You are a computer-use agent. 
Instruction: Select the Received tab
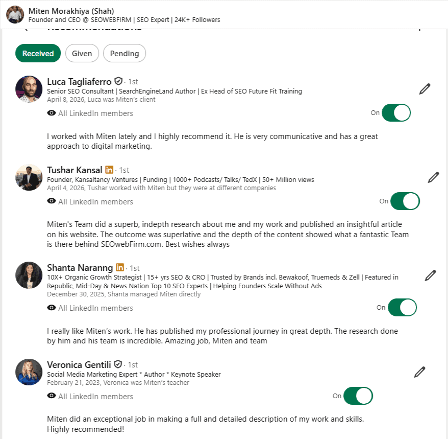coord(38,53)
